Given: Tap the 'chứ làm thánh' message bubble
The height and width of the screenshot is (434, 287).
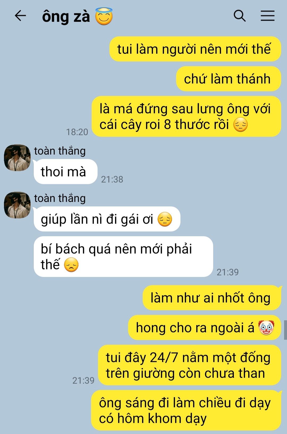Looking at the screenshot, I should [x=229, y=79].
